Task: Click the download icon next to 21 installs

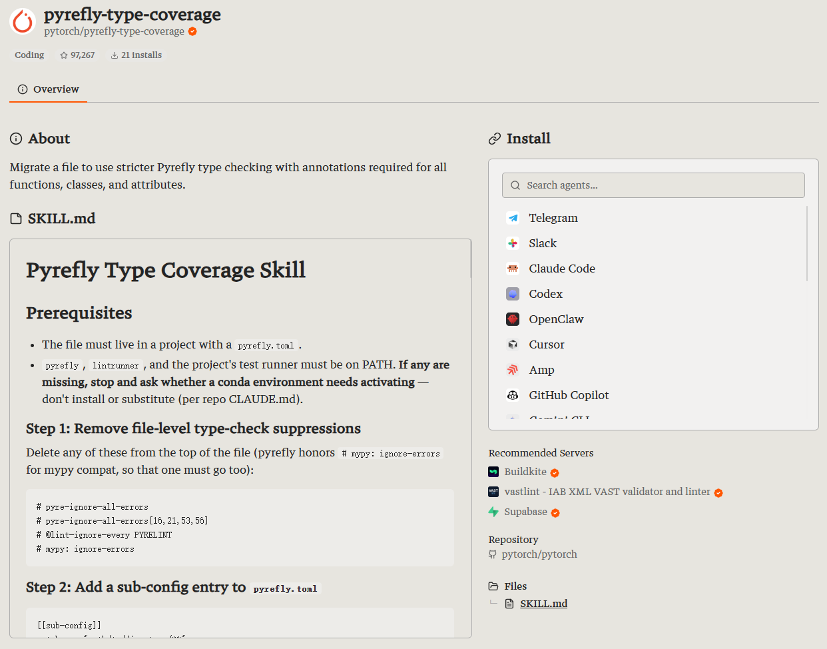Action: pyautogui.click(x=115, y=55)
